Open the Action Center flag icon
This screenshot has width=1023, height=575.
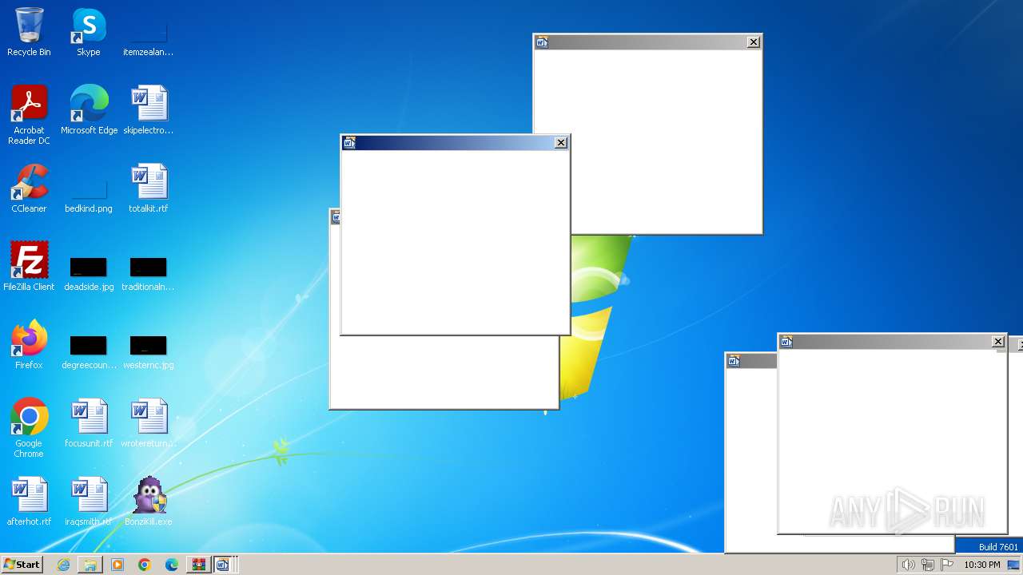[x=948, y=565]
